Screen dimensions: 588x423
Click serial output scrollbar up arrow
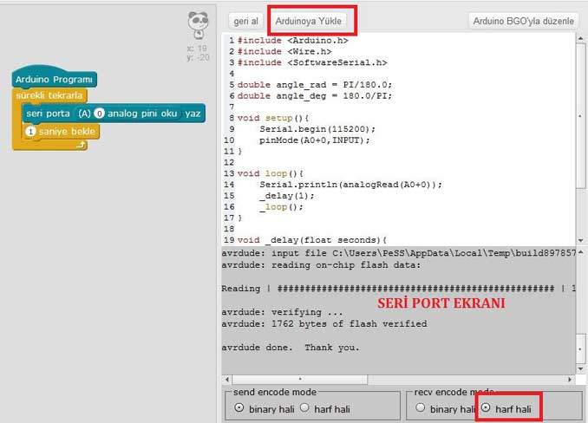pyautogui.click(x=580, y=252)
